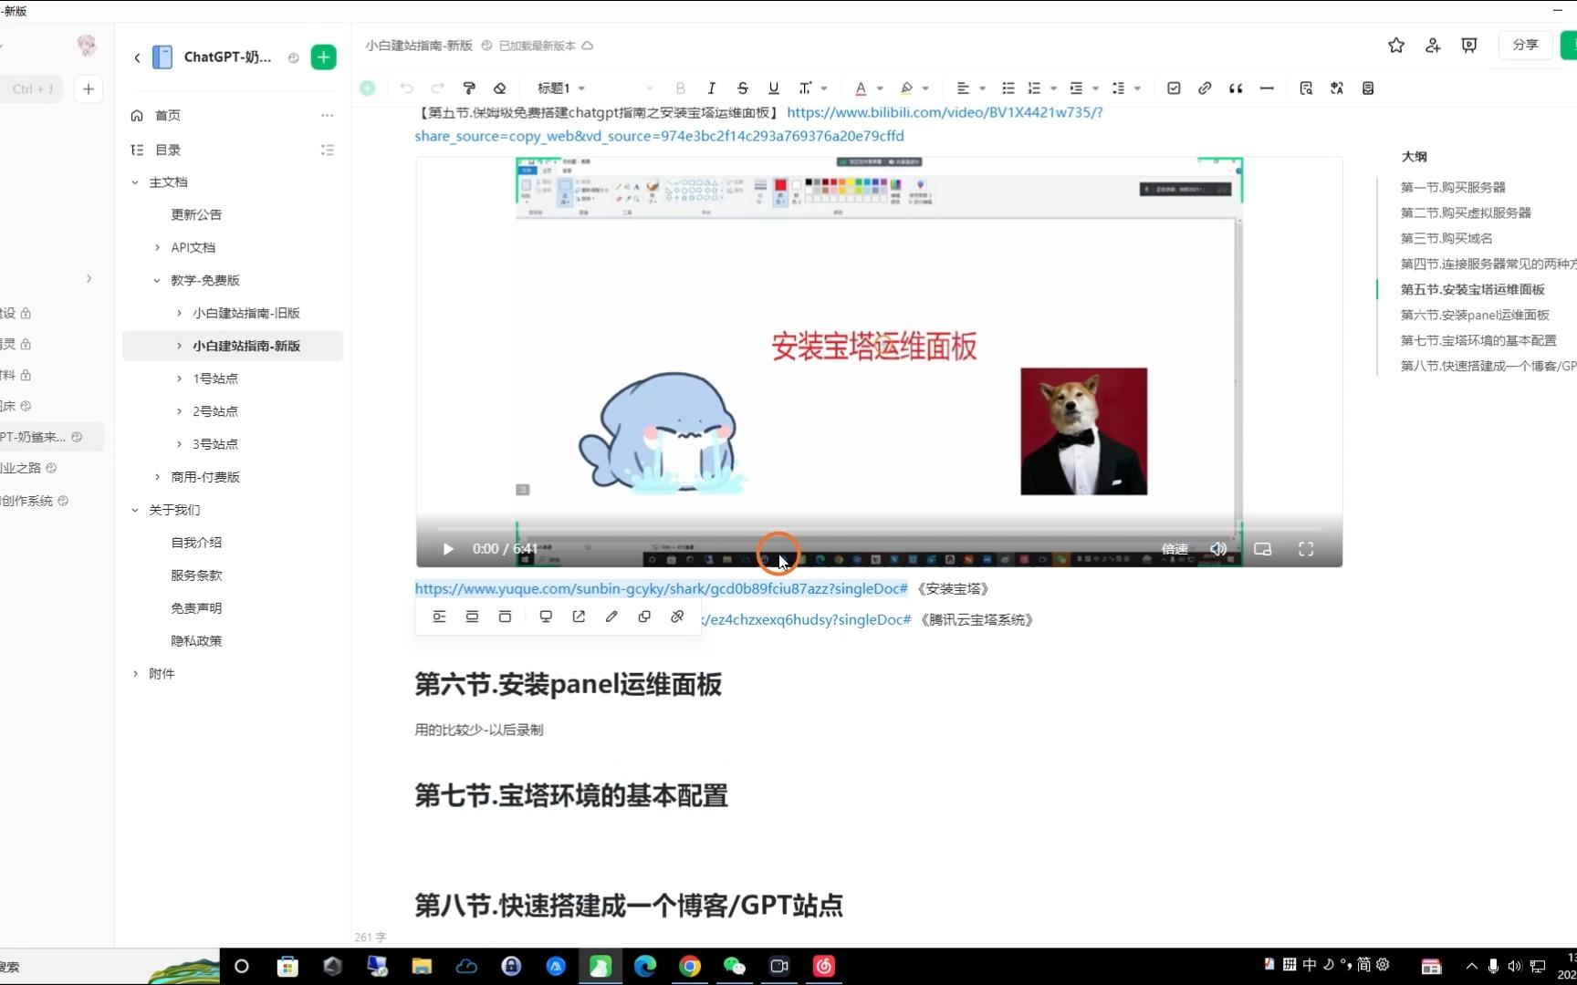
Task: Open the bilibili.com video link
Action: pyautogui.click(x=758, y=124)
